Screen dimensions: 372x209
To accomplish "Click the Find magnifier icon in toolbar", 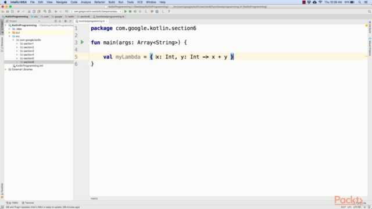I will [45, 12].
